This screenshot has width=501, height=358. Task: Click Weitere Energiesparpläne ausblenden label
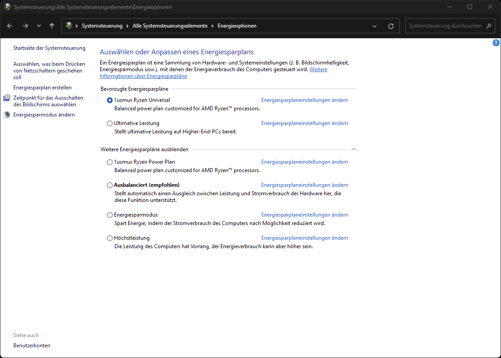point(144,149)
